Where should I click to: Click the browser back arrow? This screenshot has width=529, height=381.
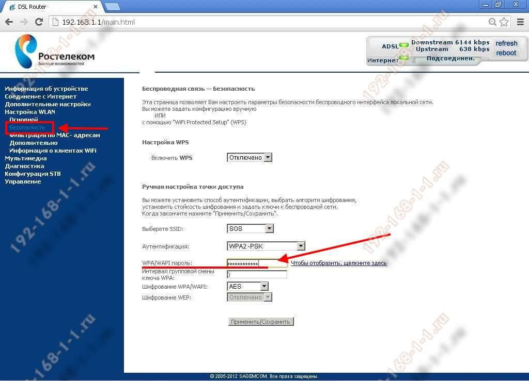pos(9,22)
